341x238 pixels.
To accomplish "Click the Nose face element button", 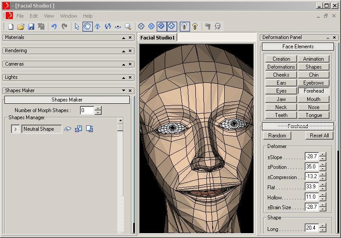I will click(313, 107).
